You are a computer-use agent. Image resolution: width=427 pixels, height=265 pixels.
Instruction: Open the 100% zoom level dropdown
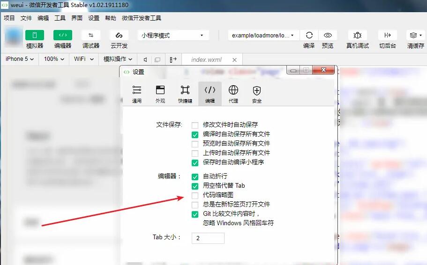pos(54,59)
